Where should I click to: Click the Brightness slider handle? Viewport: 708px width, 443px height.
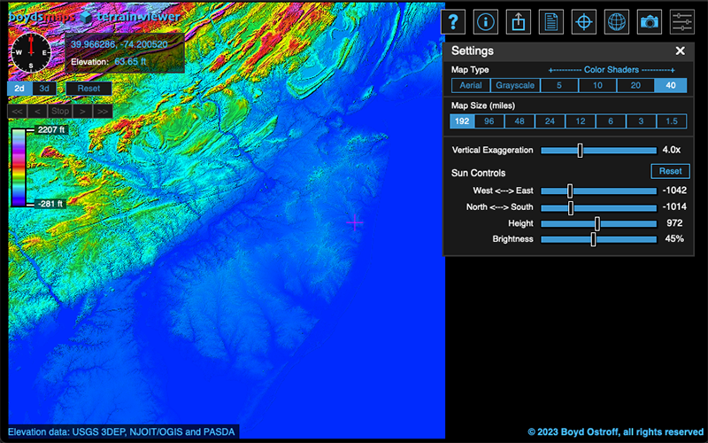(x=593, y=239)
